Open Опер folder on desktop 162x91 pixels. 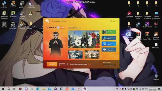[x=129, y=25]
